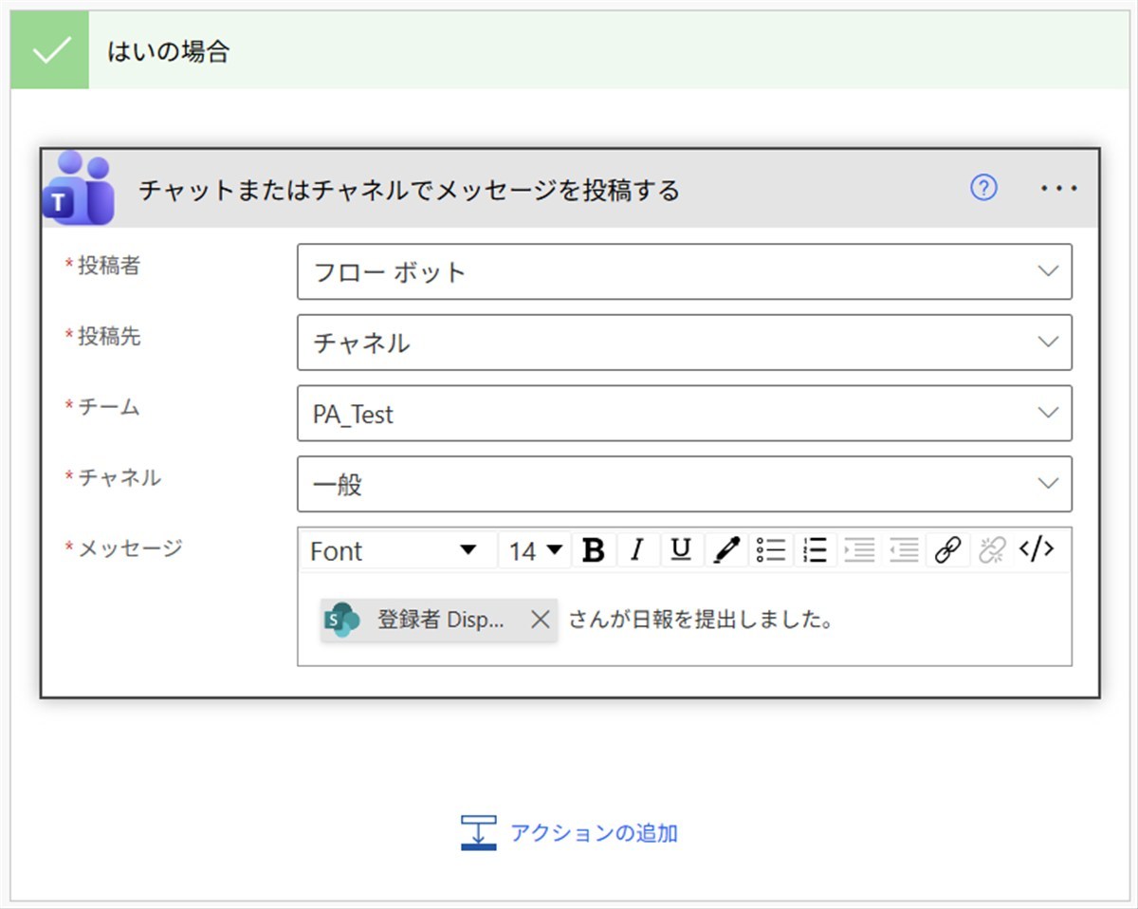Screen dimensions: 1138x909
Task: Switch to HTML code view
Action: point(1036,549)
